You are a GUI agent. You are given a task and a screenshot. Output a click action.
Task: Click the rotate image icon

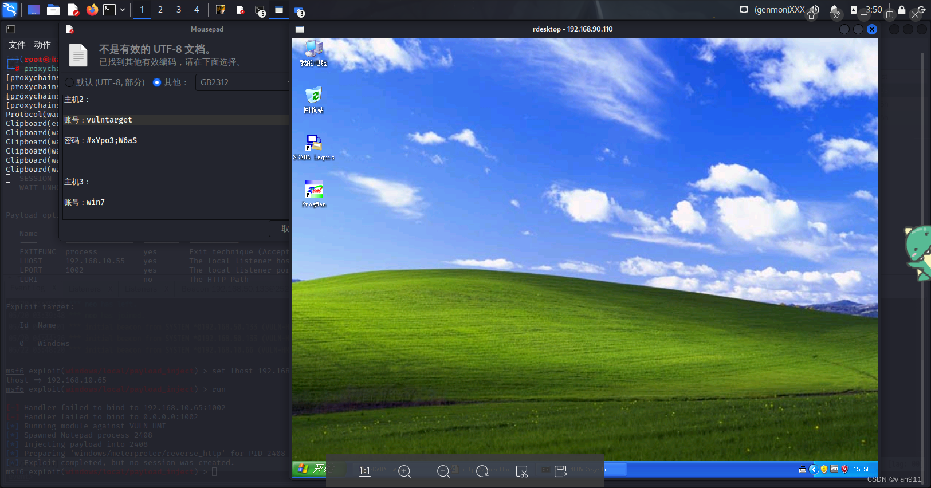482,471
